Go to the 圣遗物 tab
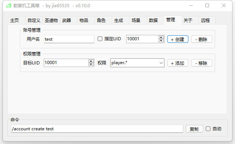Viewport: 235px width, 144px height. pos(51,21)
